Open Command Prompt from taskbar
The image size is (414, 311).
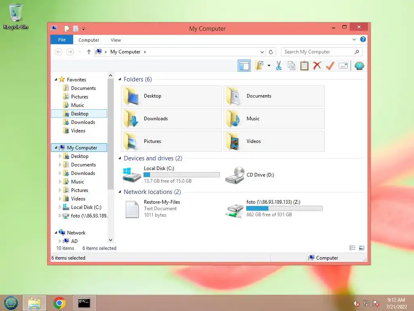click(84, 303)
